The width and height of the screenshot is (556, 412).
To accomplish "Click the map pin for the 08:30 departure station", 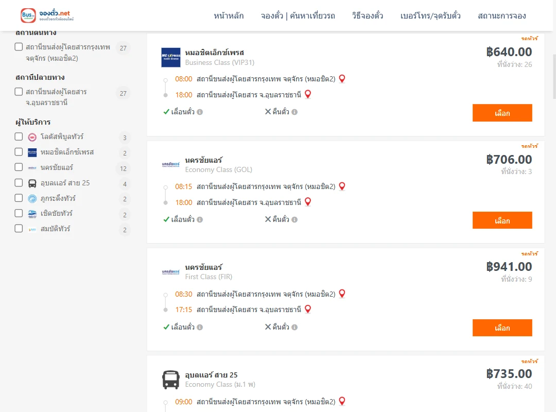I will tap(342, 294).
